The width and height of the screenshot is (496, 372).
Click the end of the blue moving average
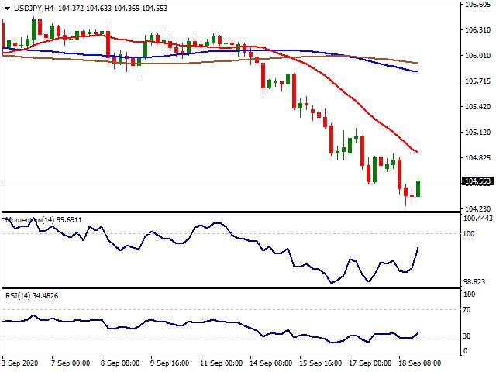(x=418, y=71)
